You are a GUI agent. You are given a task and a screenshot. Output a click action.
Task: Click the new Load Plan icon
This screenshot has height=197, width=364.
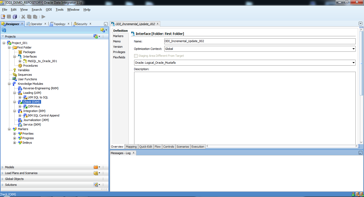pyautogui.click(x=96, y=173)
